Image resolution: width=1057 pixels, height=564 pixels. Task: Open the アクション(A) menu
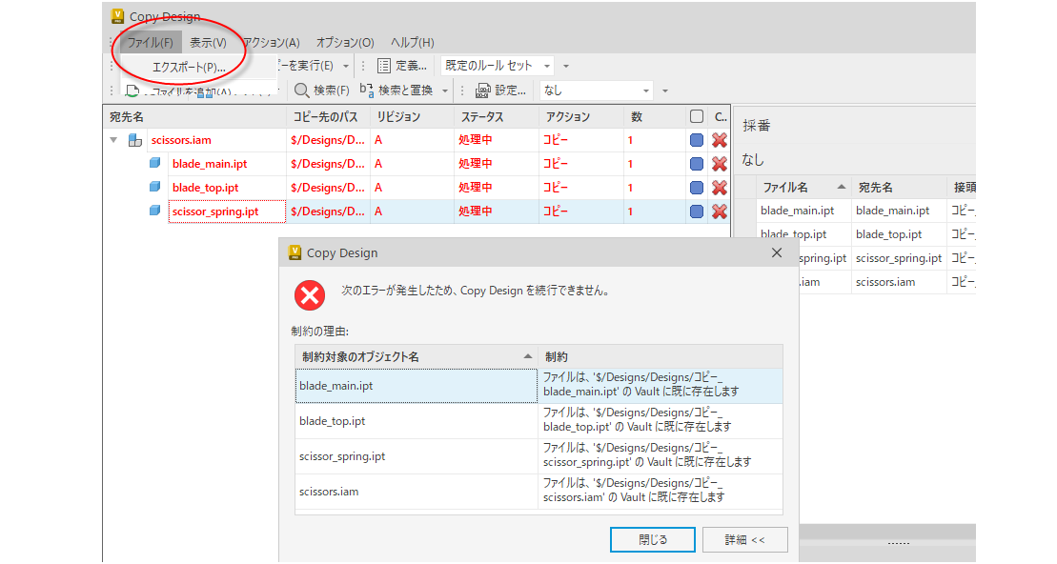coord(272,43)
